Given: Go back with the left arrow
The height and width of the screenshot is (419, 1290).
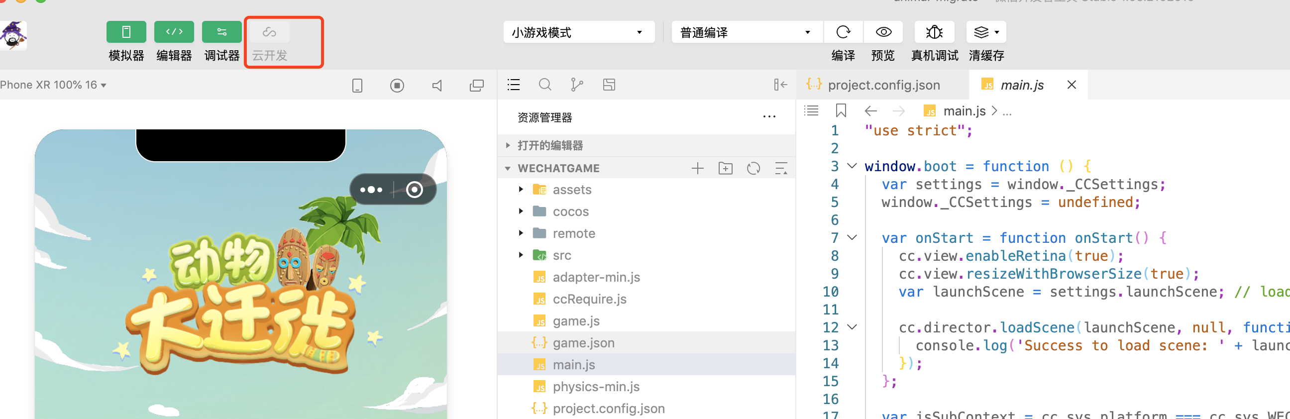Looking at the screenshot, I should (x=871, y=110).
